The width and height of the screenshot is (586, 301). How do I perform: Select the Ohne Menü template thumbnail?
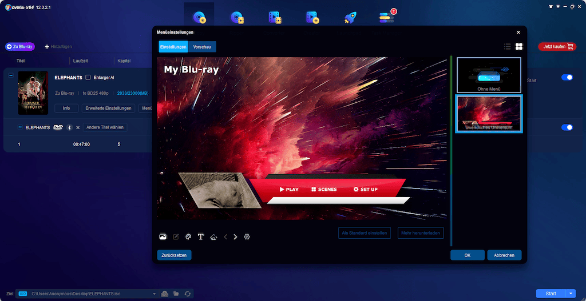(488, 75)
